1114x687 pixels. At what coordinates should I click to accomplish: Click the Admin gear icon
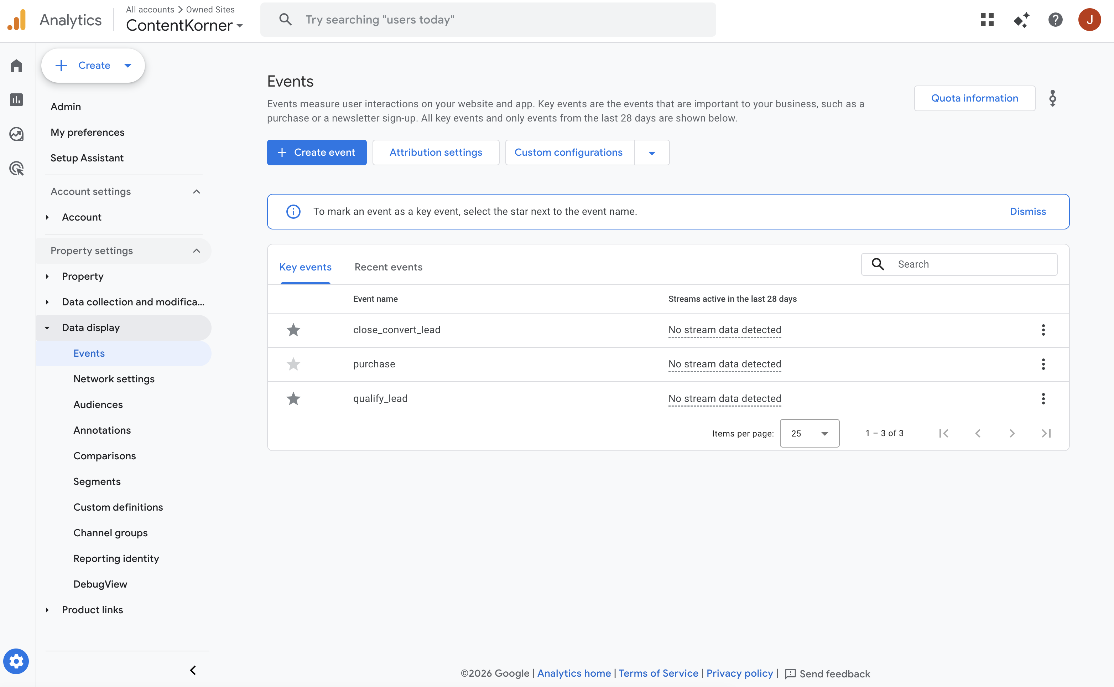pyautogui.click(x=16, y=661)
